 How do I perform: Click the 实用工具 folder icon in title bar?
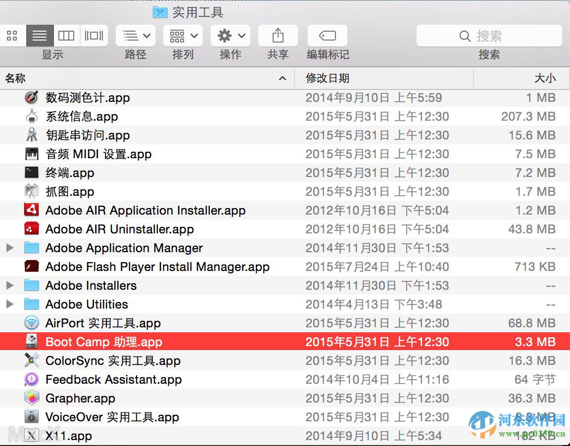tap(159, 12)
